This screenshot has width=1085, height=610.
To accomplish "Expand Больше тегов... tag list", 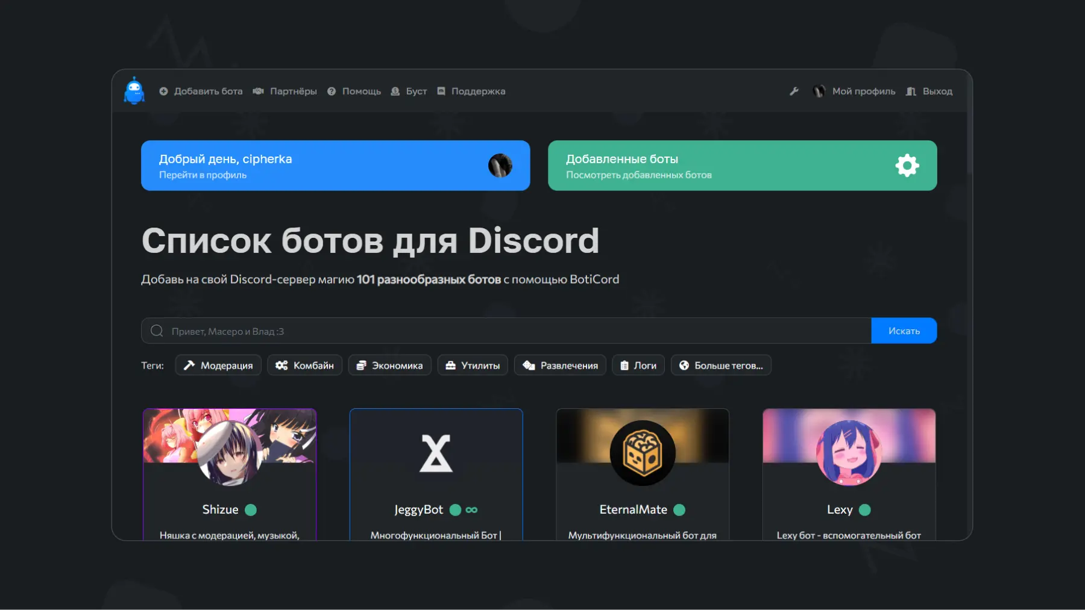I will tap(721, 366).
